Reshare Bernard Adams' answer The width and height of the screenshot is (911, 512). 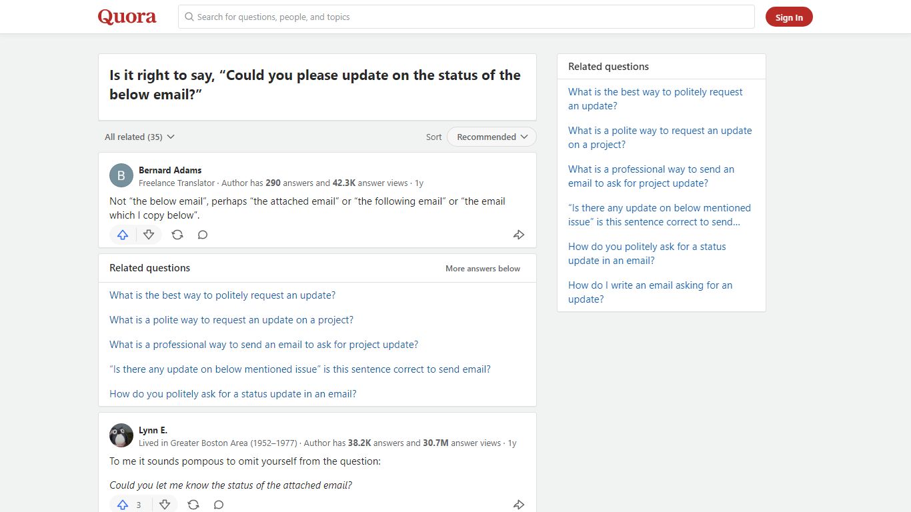[x=177, y=235]
